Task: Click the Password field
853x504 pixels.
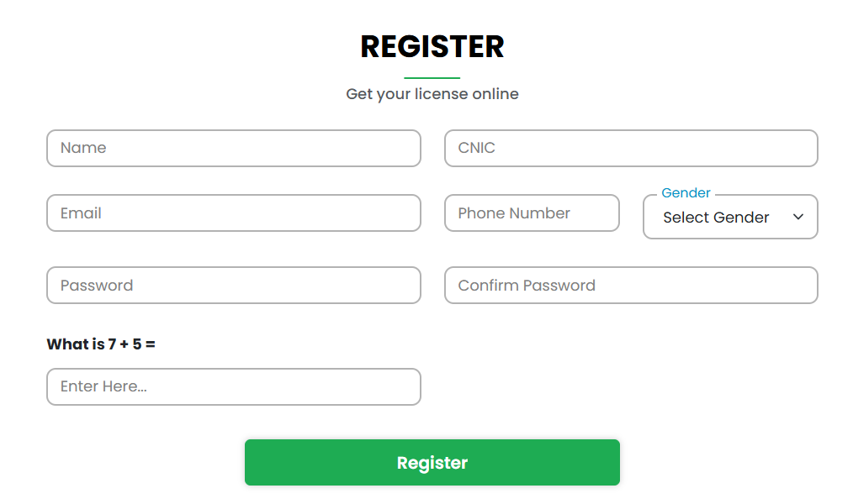Action: [x=233, y=286]
